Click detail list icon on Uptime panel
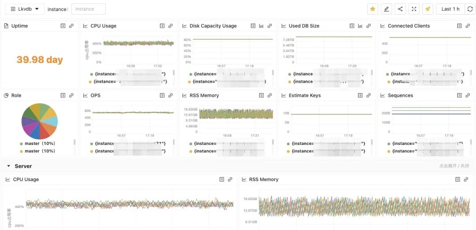 tap(63, 26)
